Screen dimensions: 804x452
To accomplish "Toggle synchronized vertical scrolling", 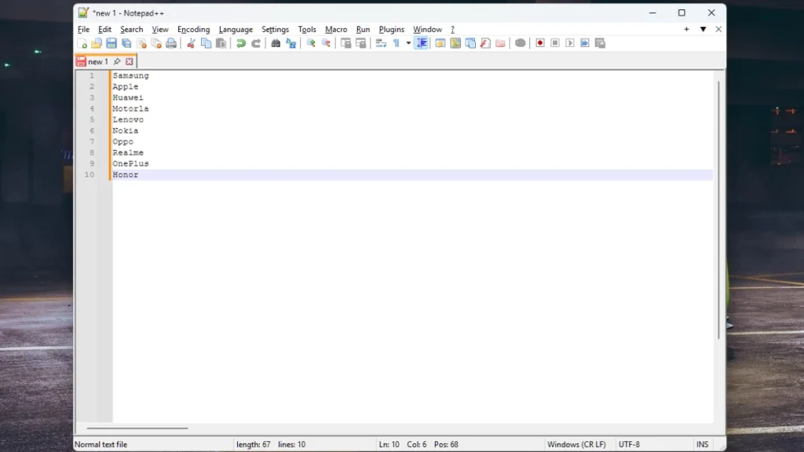I will point(345,43).
